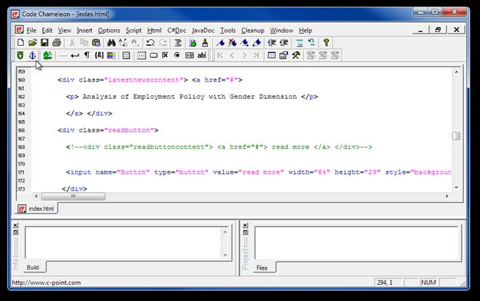The image size is (480, 301).
Task: Select the index.html document tab
Action: tap(36, 209)
